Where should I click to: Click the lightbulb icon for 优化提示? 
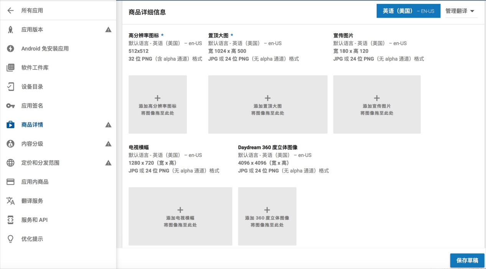pyautogui.click(x=10, y=239)
